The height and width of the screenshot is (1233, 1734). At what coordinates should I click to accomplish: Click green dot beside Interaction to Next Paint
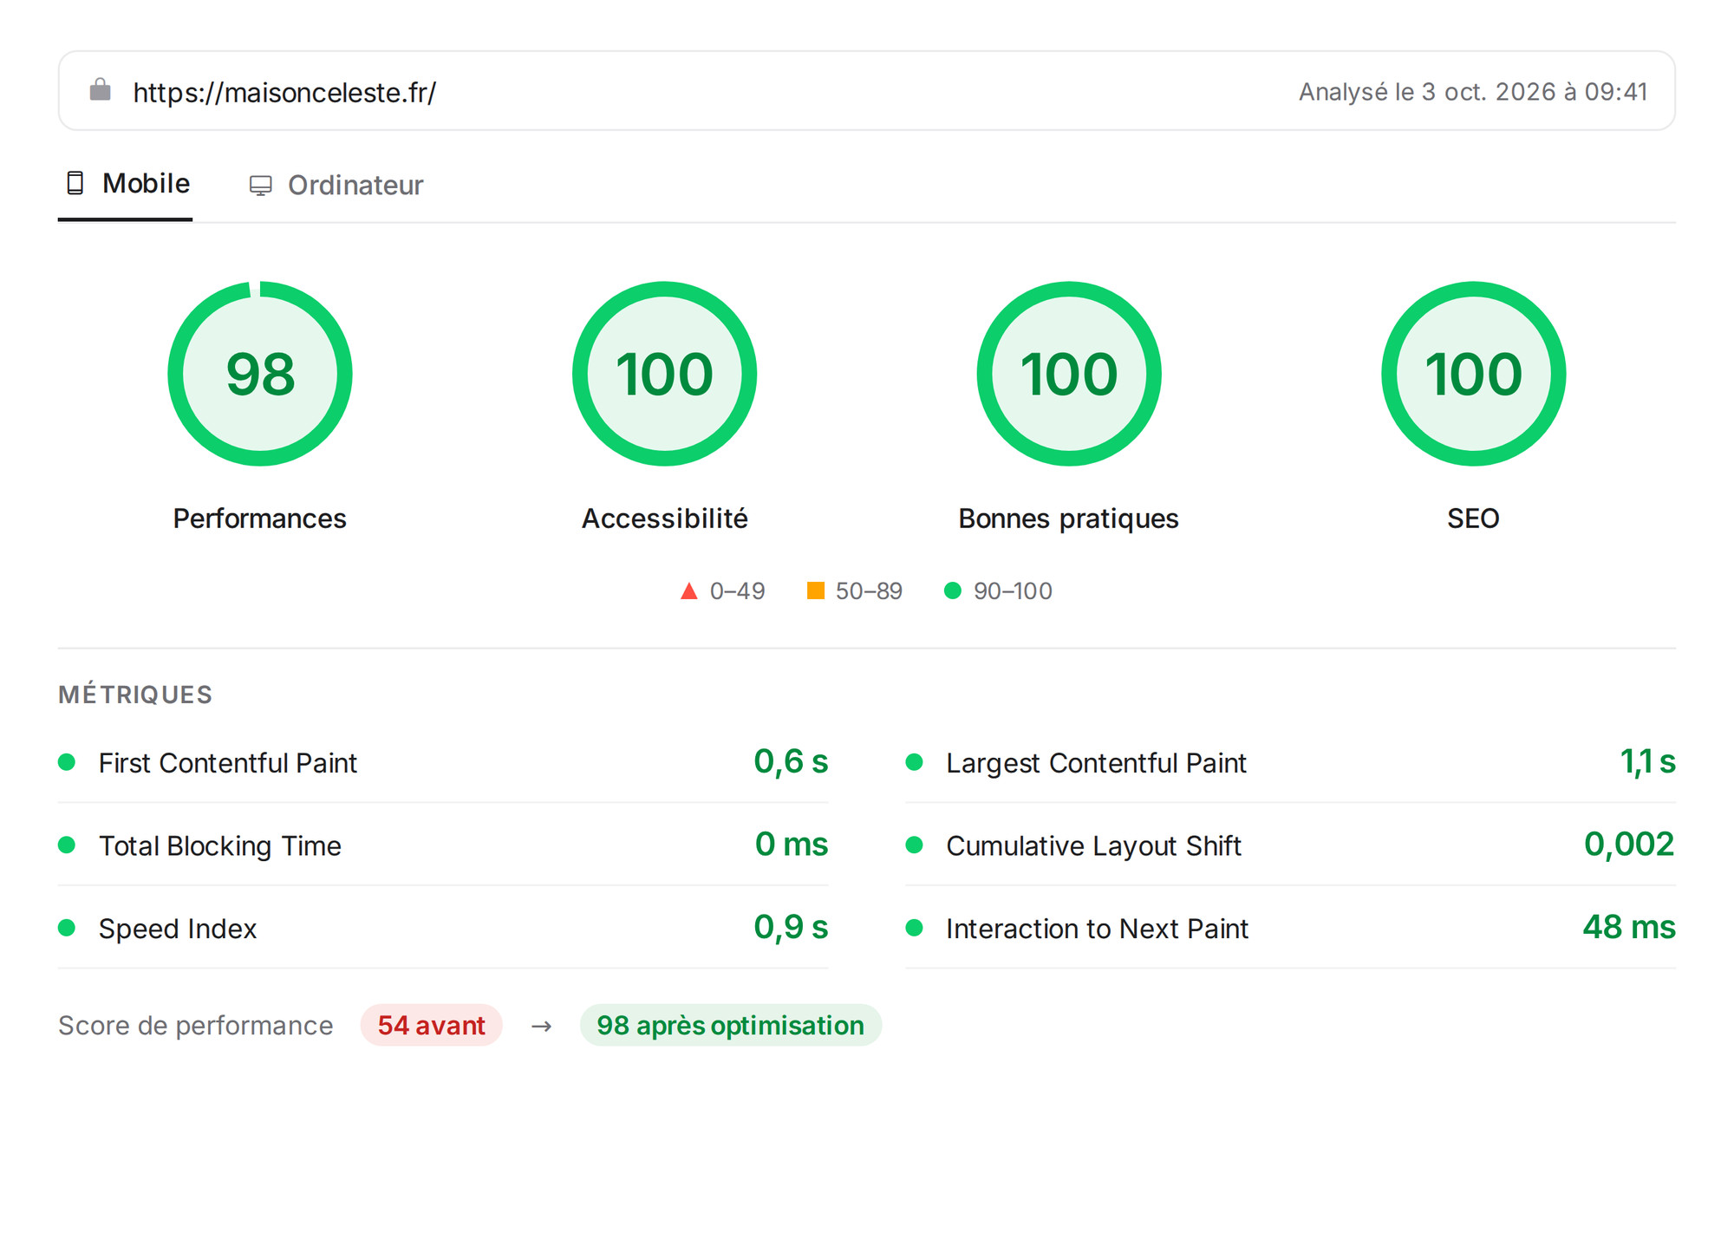914,928
